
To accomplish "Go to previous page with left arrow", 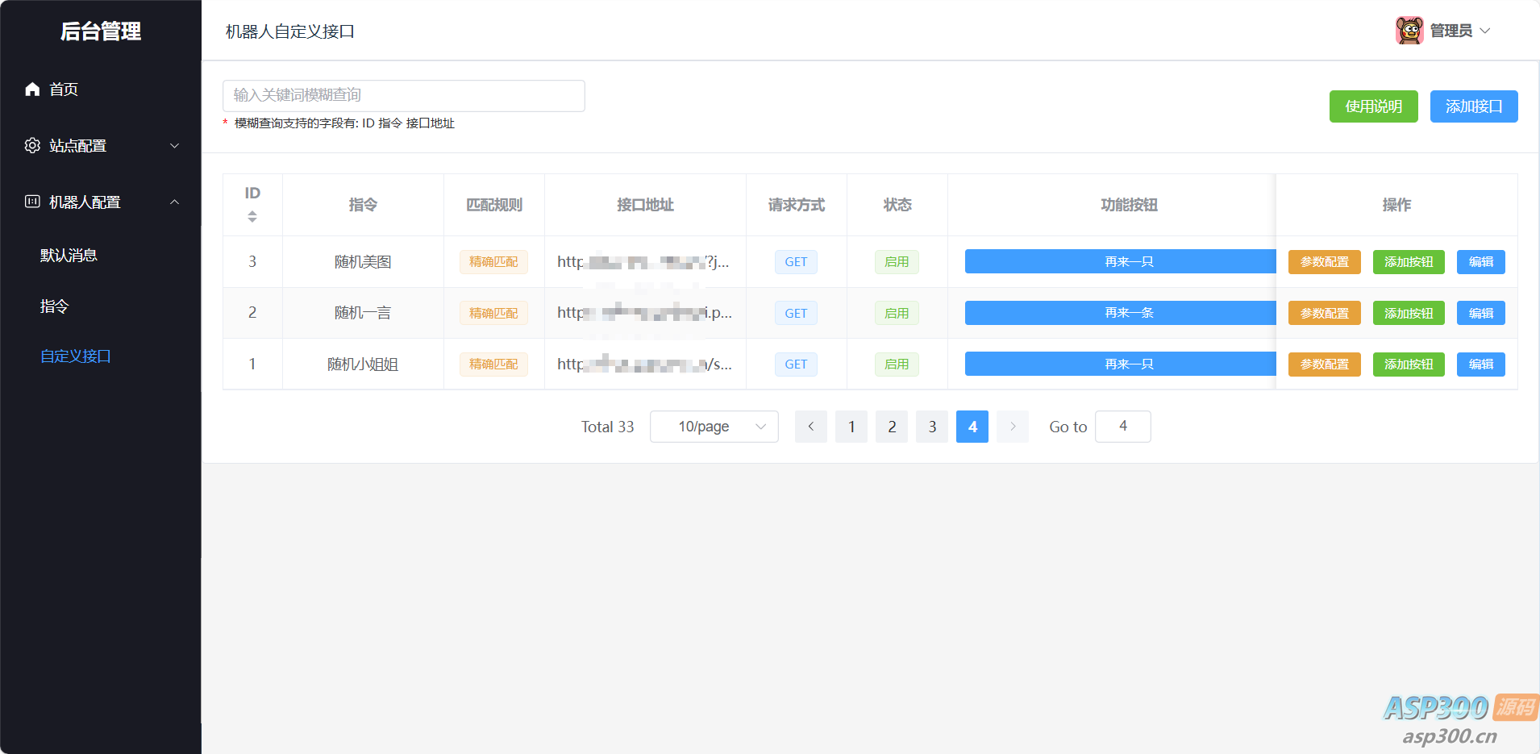I will point(810,427).
